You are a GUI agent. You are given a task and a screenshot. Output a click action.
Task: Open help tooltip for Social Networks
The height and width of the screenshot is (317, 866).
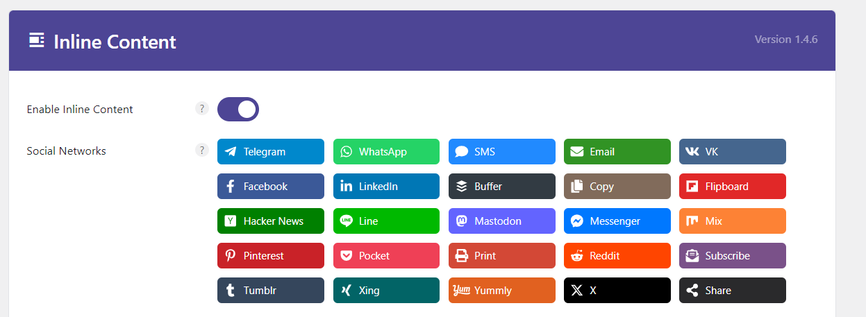pos(202,151)
